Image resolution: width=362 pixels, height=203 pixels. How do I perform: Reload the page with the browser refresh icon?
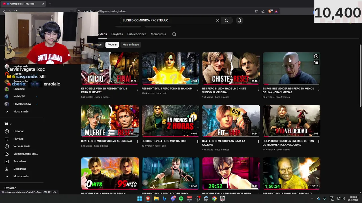[x=15, y=11]
